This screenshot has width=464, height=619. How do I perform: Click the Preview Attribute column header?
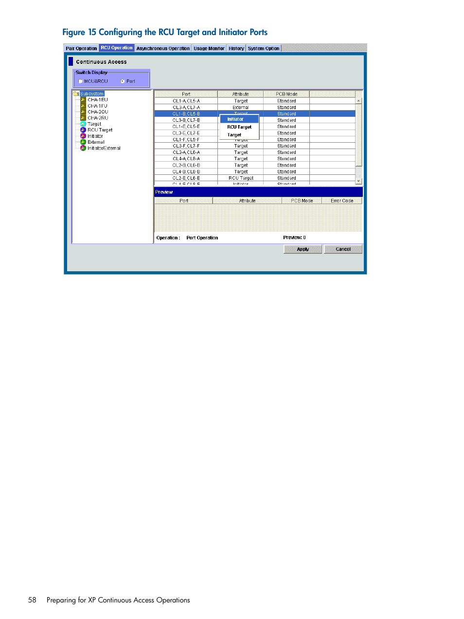(247, 201)
